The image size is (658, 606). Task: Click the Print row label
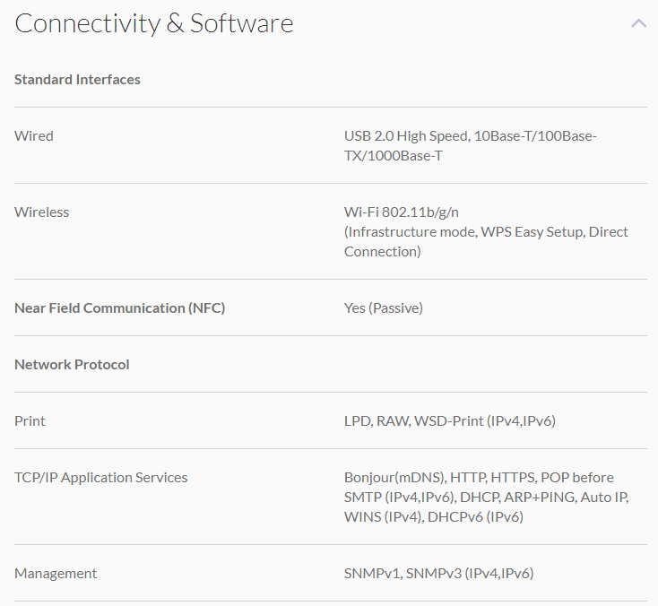[x=30, y=421]
